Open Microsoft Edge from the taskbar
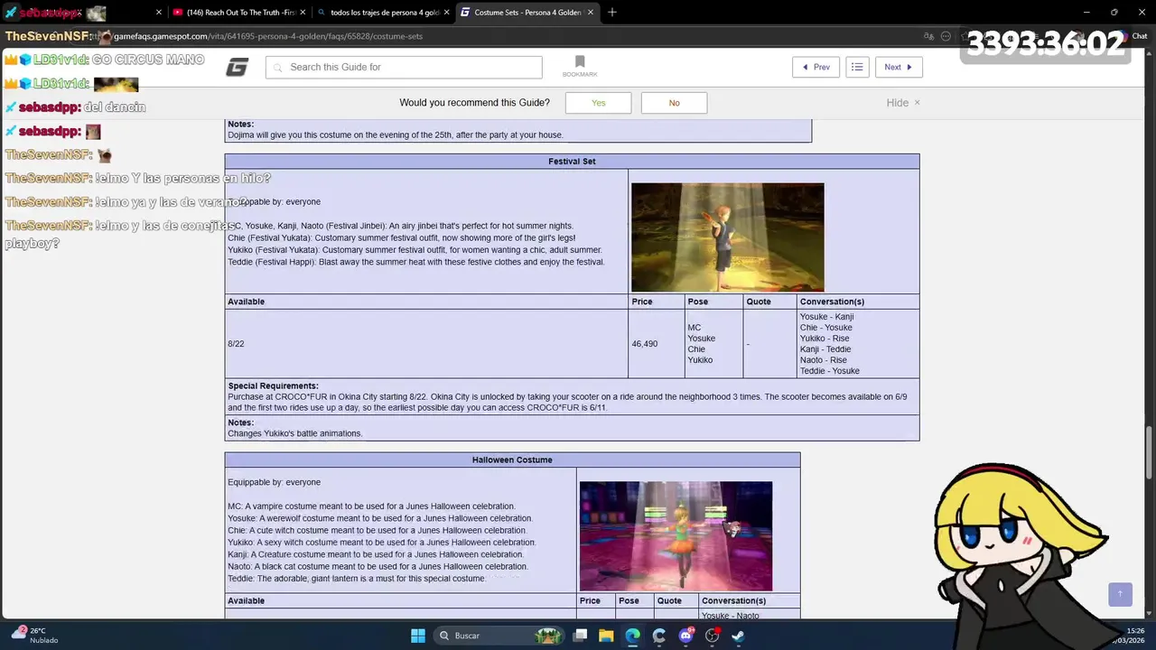 point(632,636)
